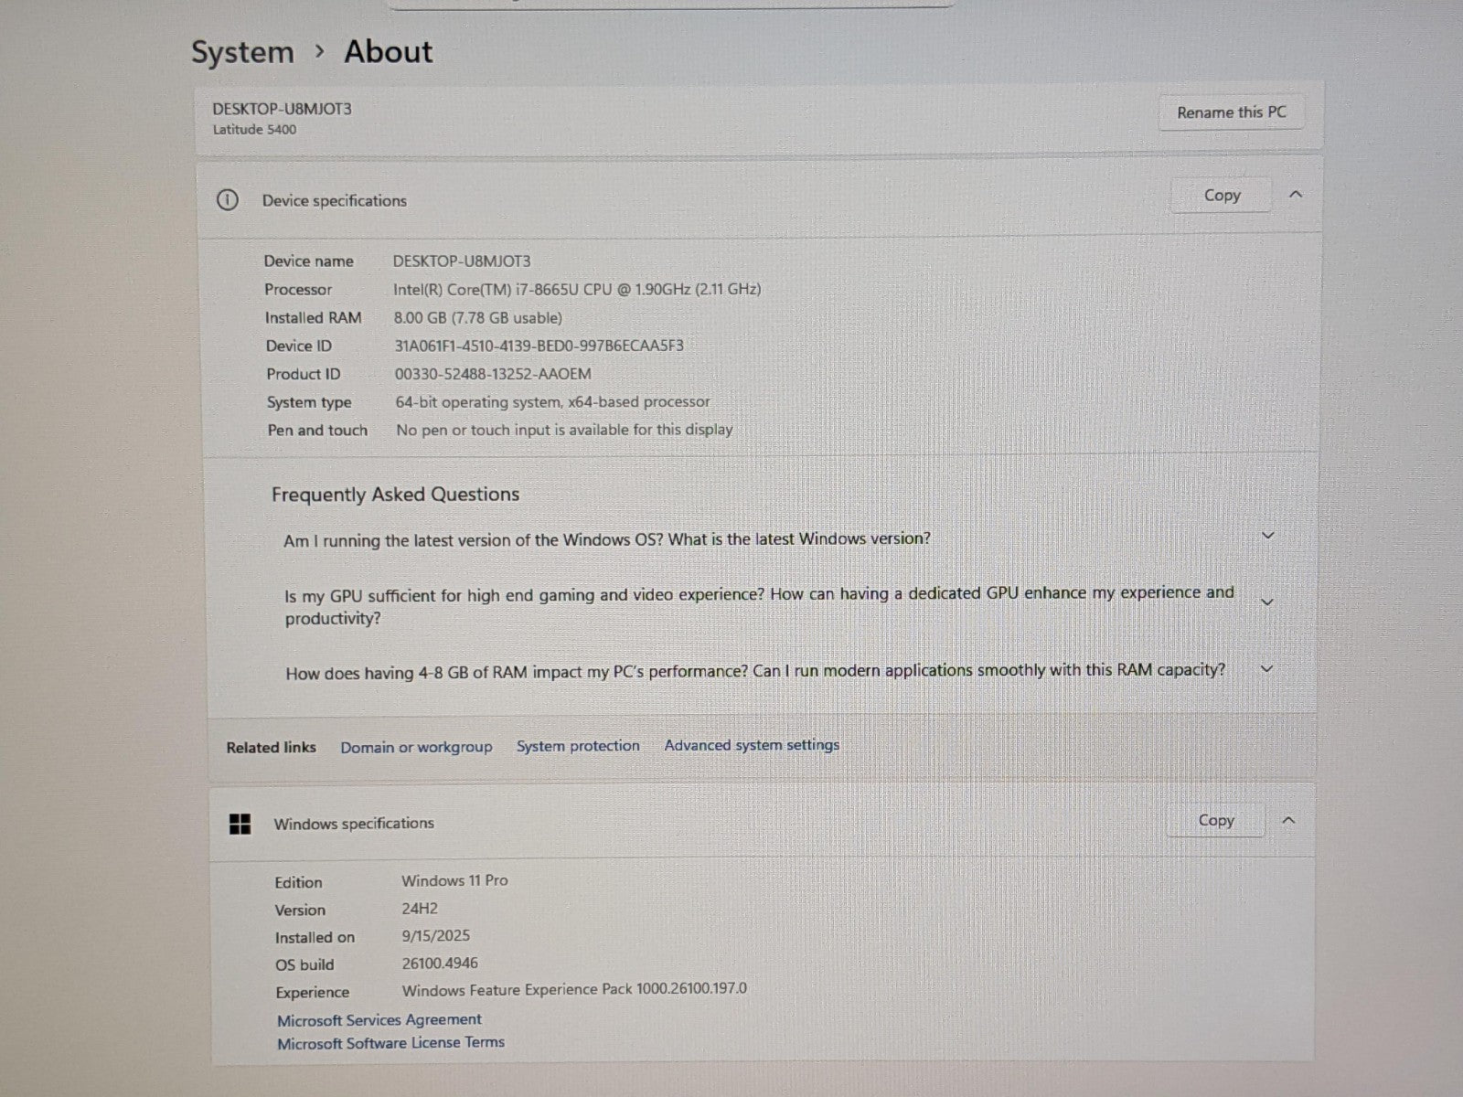The height and width of the screenshot is (1097, 1463).
Task: Open the Domain or workgroup link
Action: coord(416,747)
